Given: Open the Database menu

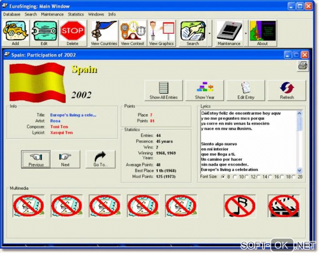Looking at the screenshot, I should (12, 14).
